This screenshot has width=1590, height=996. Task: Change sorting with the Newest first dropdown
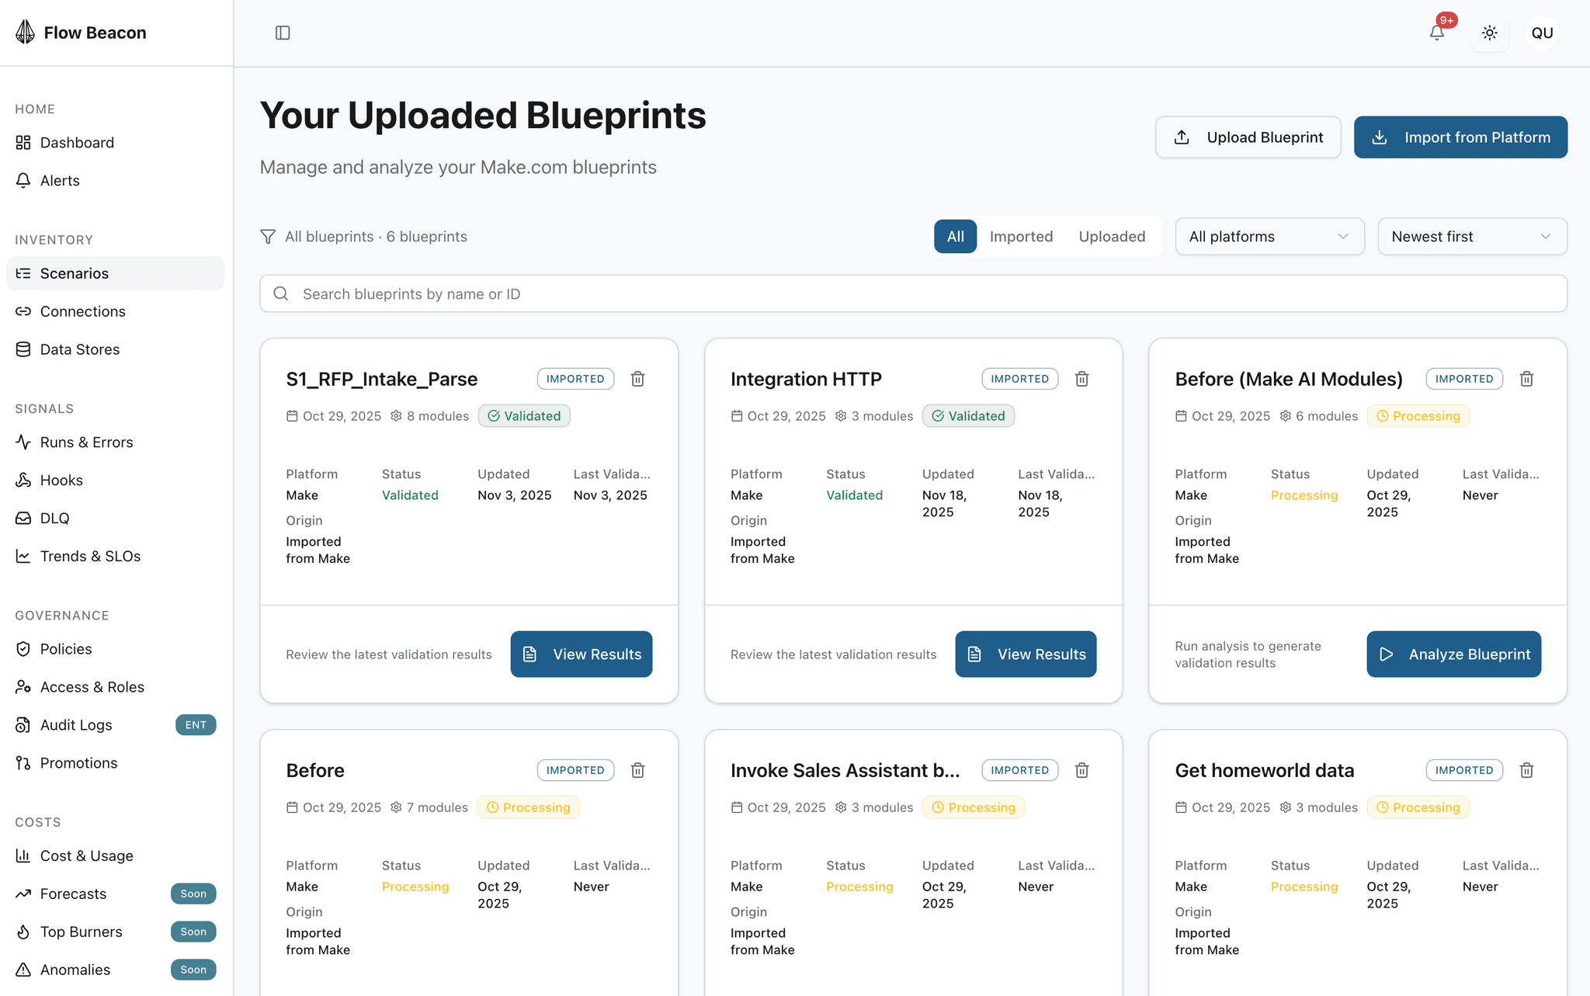click(x=1471, y=236)
